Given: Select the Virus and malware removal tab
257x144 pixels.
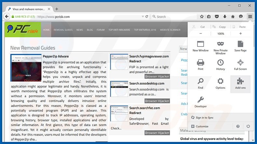Looking at the screenshot, I should (x=29, y=9).
